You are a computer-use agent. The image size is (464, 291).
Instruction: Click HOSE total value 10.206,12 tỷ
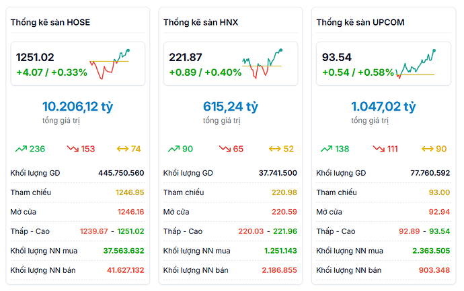[79, 107]
